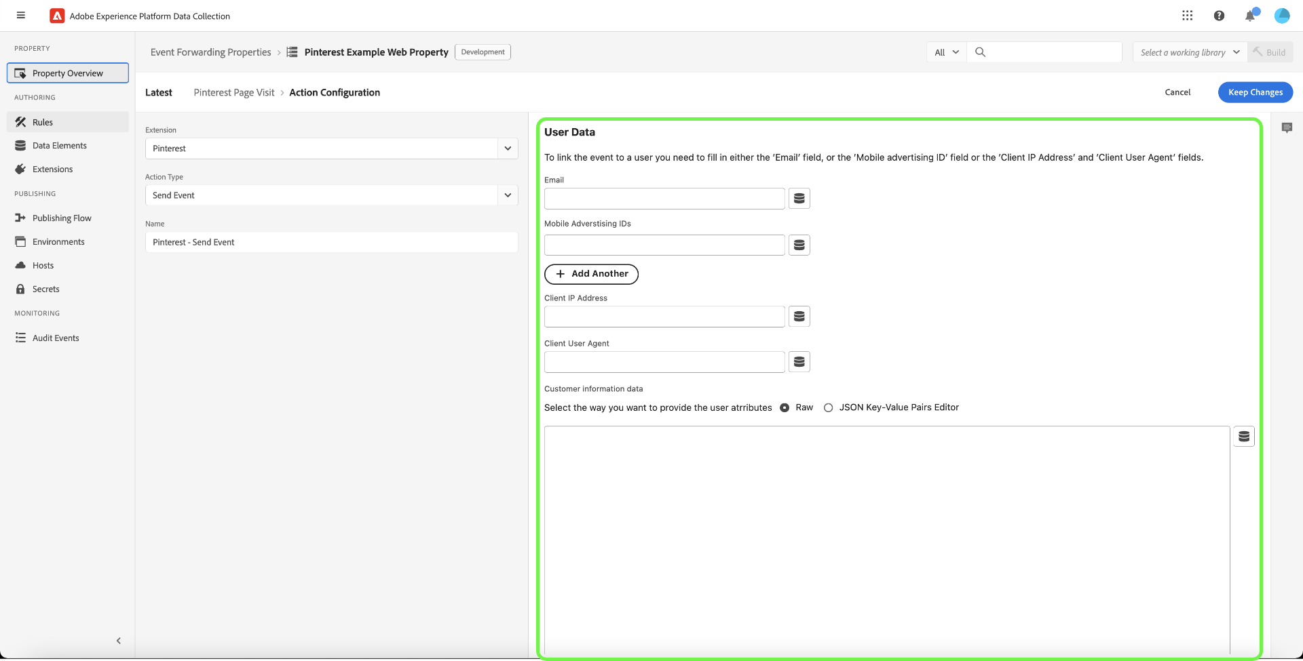Select JSON Key-Value Pairs Editor radio option
This screenshot has width=1303, height=661.
click(828, 408)
